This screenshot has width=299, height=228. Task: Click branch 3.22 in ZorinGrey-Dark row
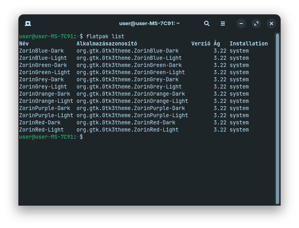[x=220, y=79]
